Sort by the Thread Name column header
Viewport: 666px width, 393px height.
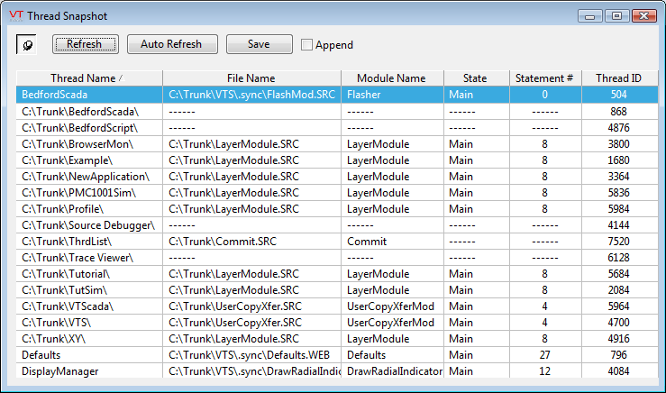[88, 78]
